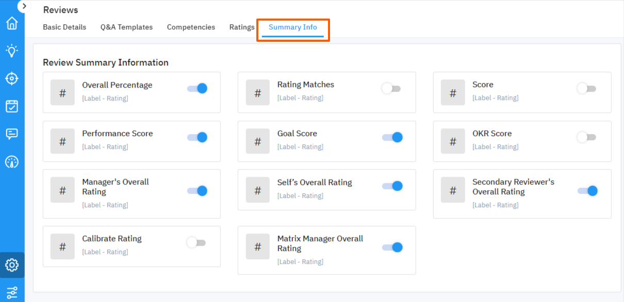Enable the Calibrate Rating switch
The image size is (624, 302).
(196, 242)
